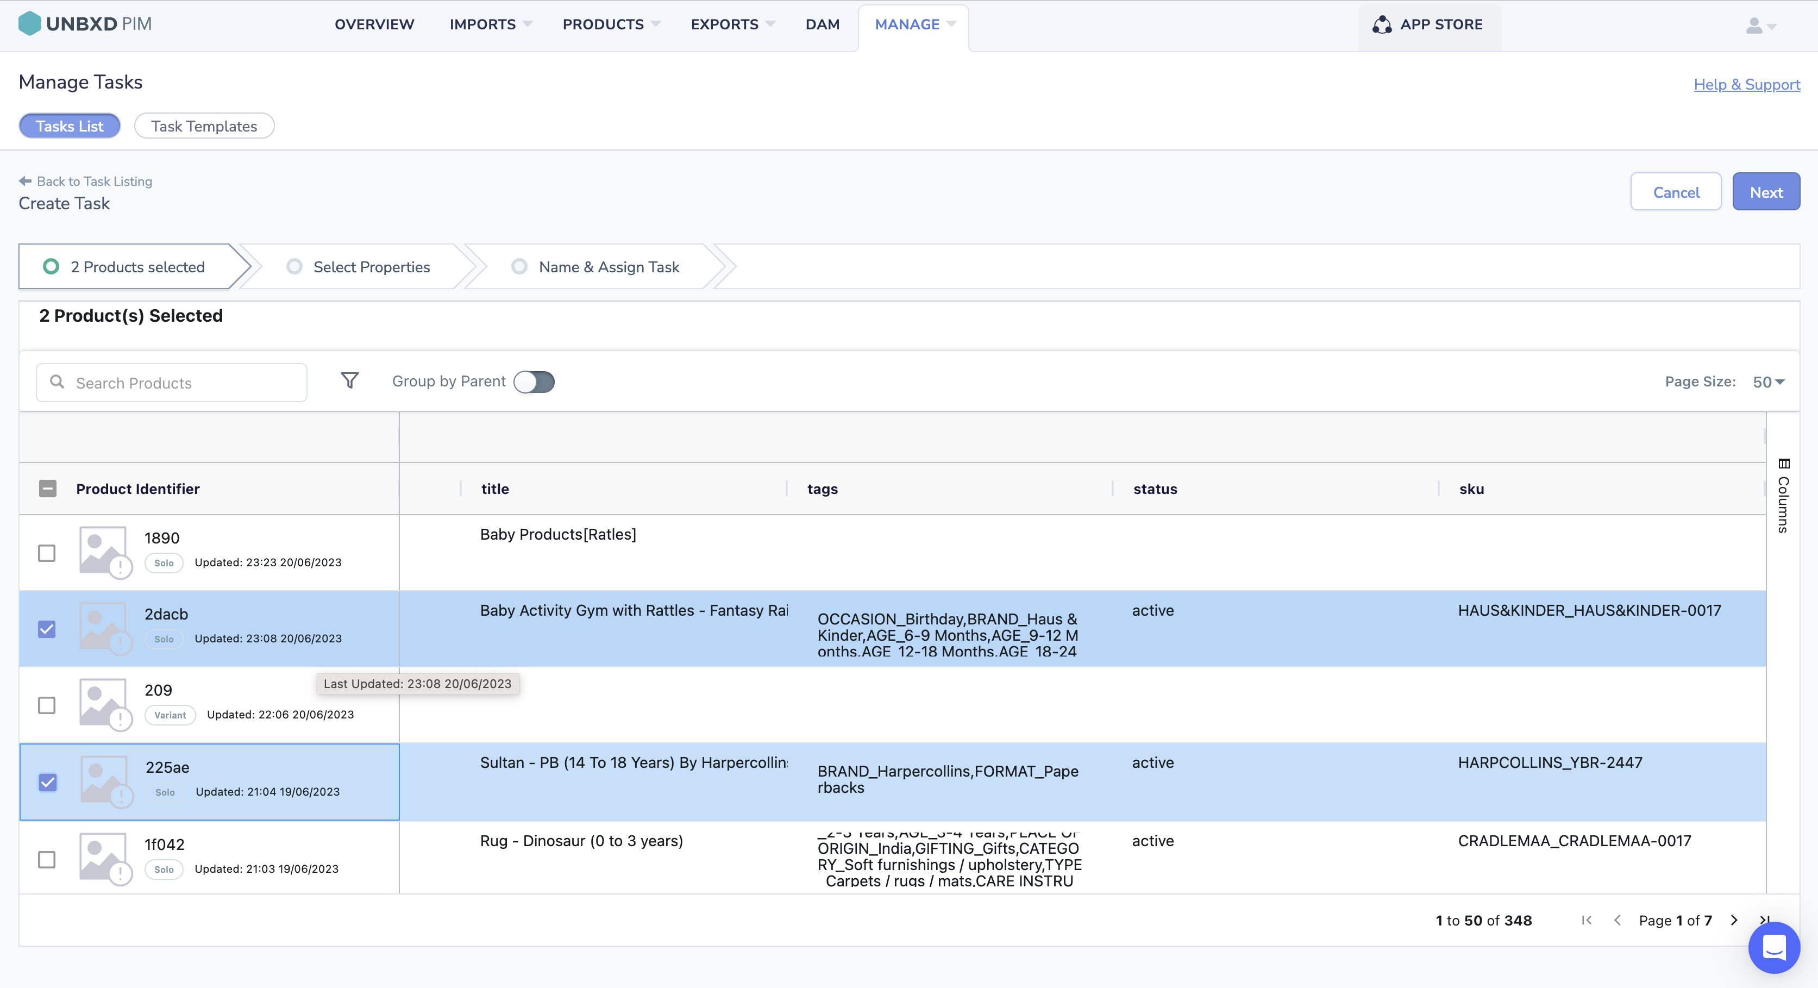Check the box for product 1890
The image size is (1818, 988).
coord(47,553)
